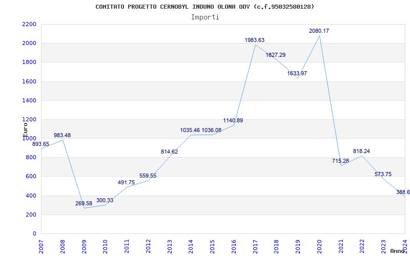Image resolution: width=410 pixels, height=256 pixels.
Task: Select the 300.33 data label
Action: click(105, 200)
